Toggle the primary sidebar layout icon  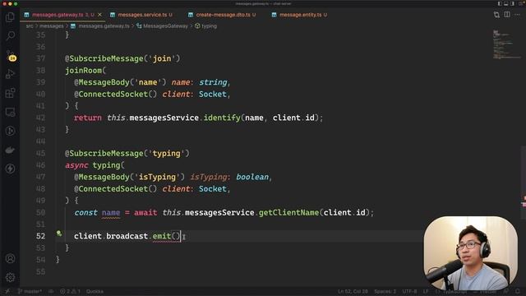click(500, 3)
